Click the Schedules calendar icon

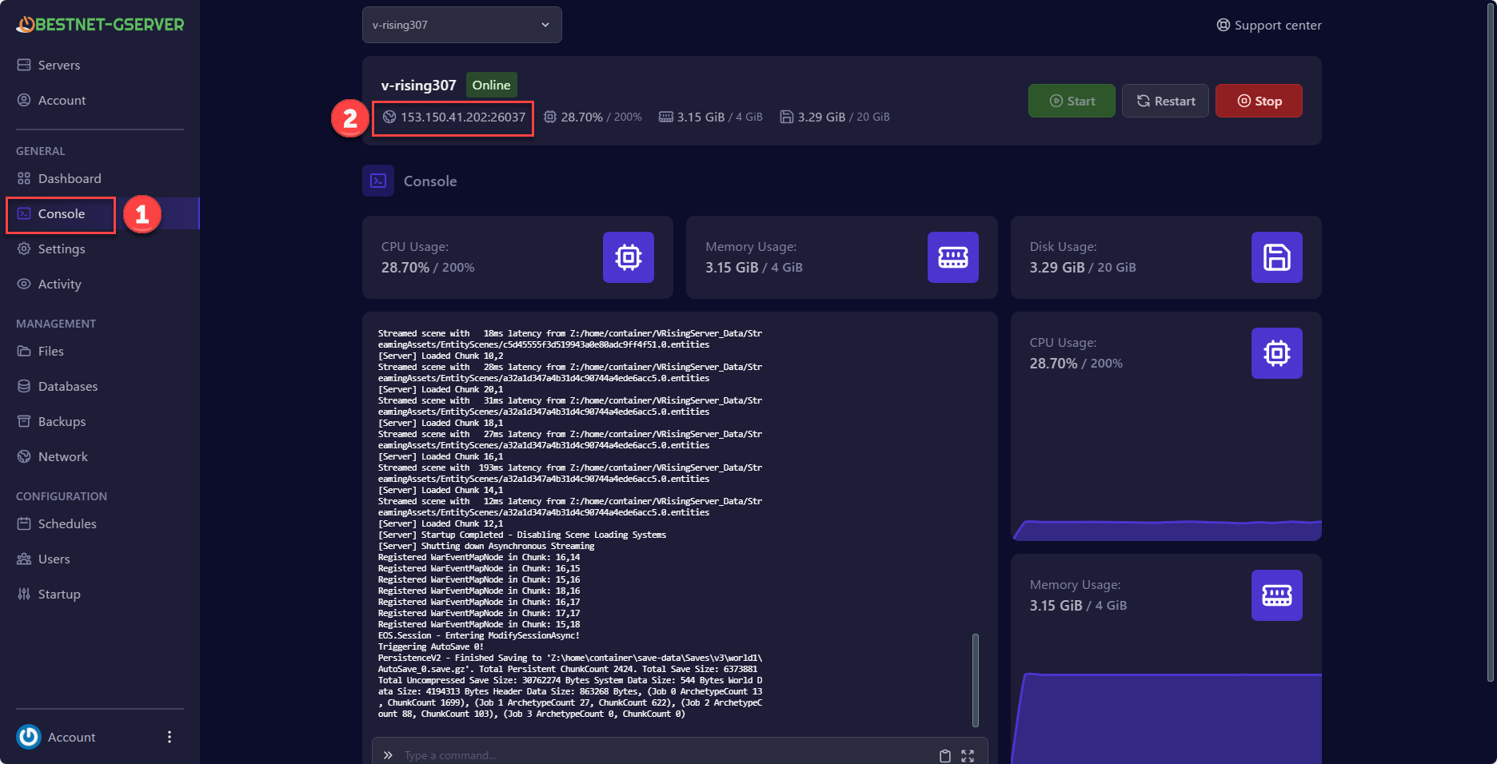click(x=24, y=523)
